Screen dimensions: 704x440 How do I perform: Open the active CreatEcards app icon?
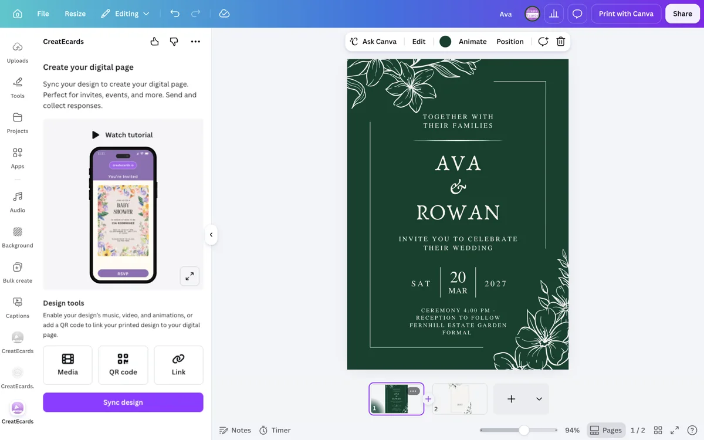(18, 412)
